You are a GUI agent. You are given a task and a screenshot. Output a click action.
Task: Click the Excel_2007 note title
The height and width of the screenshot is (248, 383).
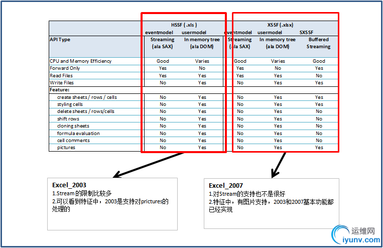click(226, 186)
